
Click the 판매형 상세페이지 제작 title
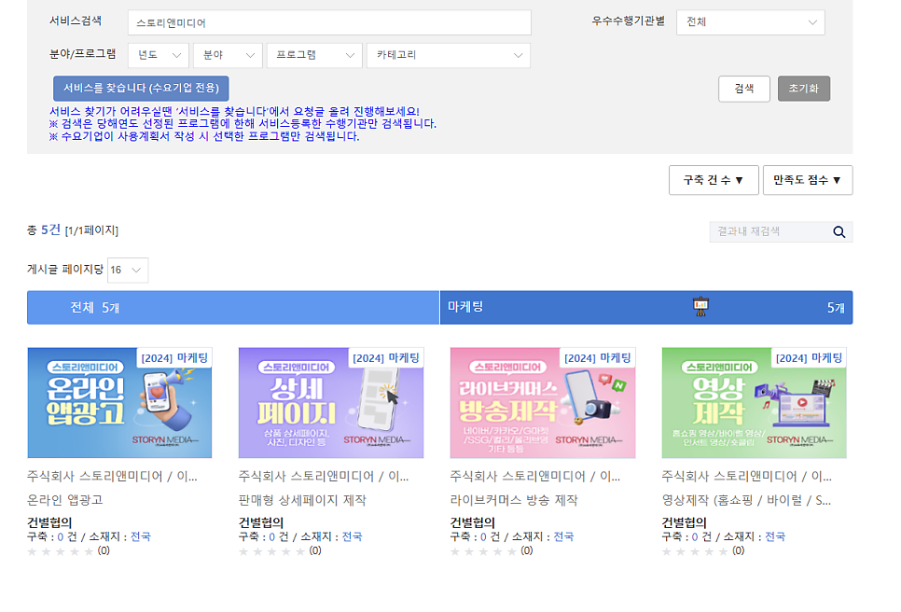302,500
